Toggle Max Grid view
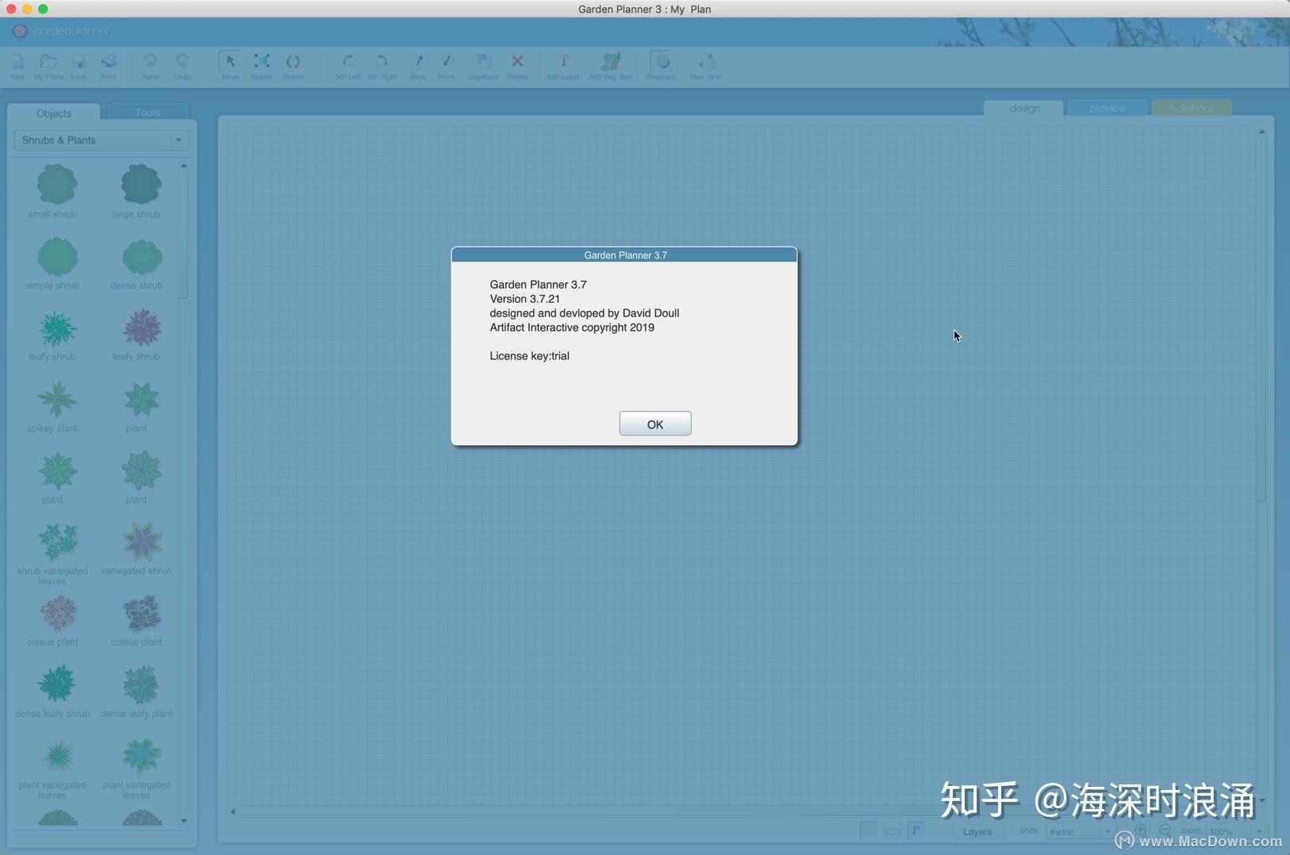Viewport: 1290px width, 855px height. click(x=705, y=63)
